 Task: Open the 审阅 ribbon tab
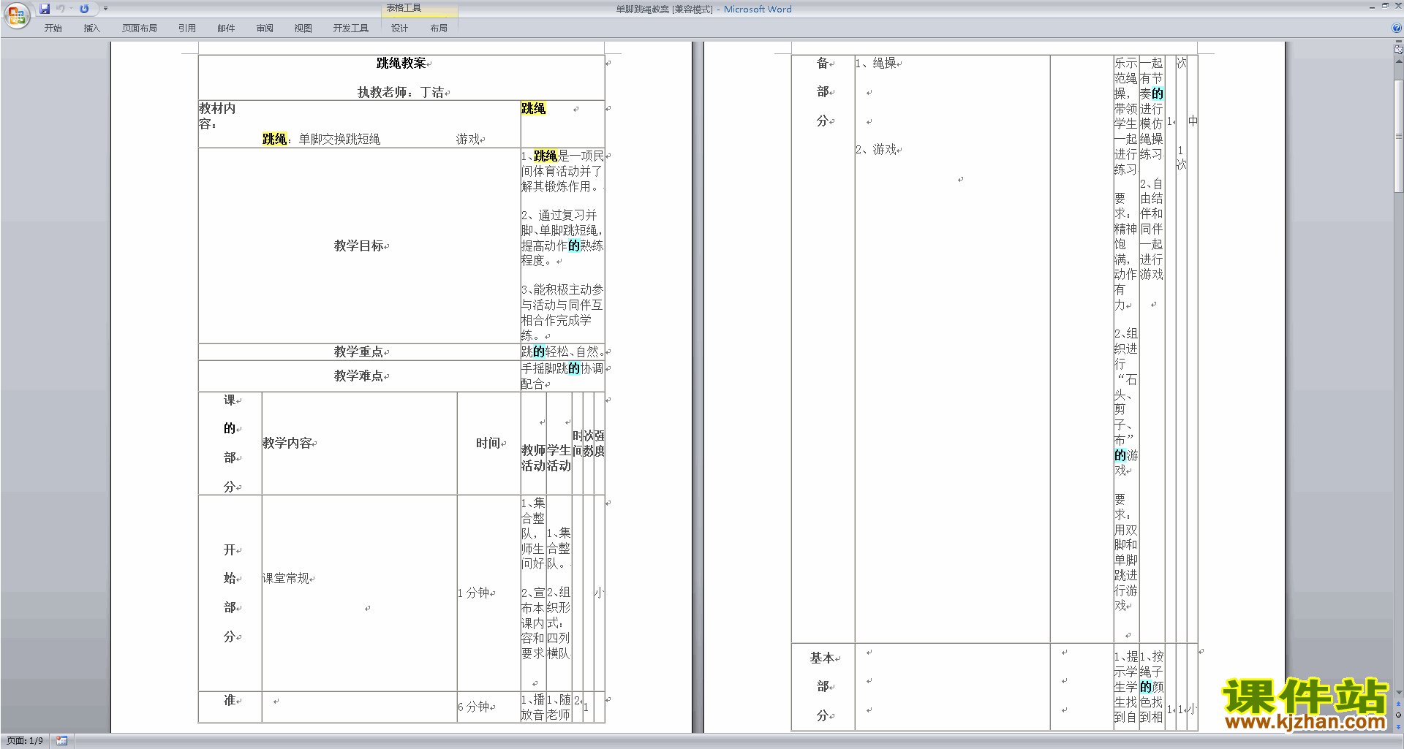coord(265,28)
